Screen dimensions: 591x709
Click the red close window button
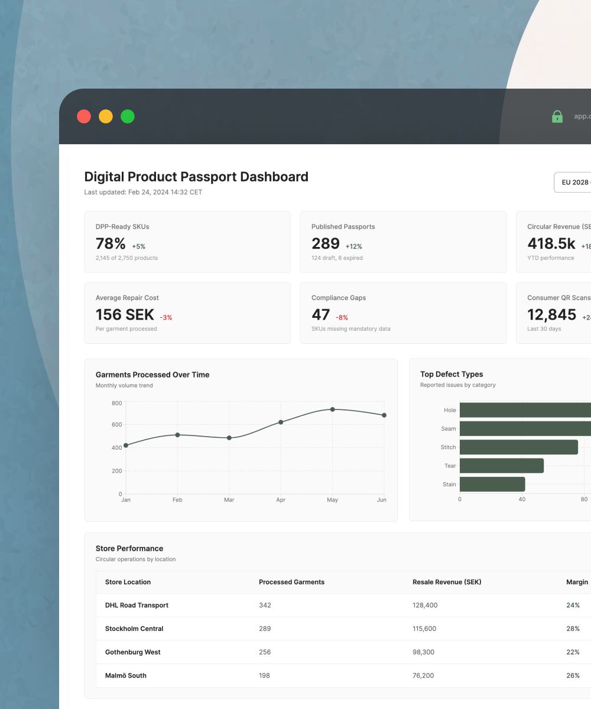pyautogui.click(x=84, y=116)
